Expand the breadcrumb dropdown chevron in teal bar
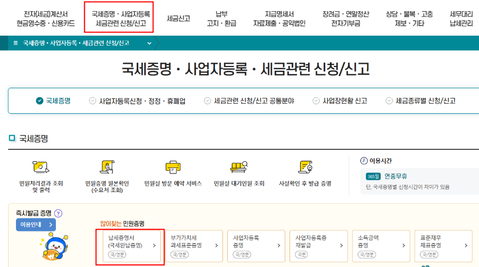The height and width of the screenshot is (267, 479). coord(149,43)
